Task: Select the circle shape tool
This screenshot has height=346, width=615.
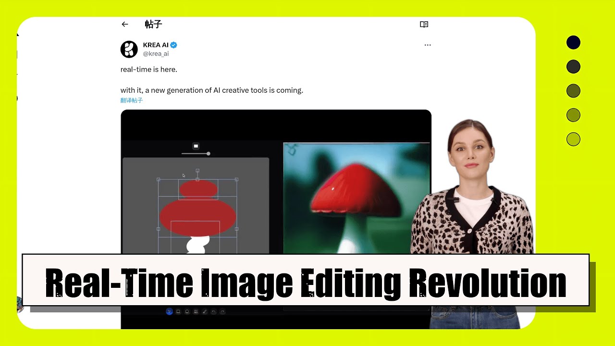Action: pyautogui.click(x=187, y=311)
